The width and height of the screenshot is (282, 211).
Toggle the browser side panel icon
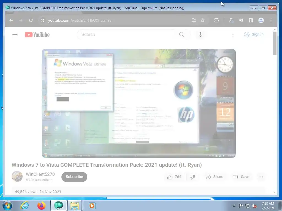[x=251, y=20]
